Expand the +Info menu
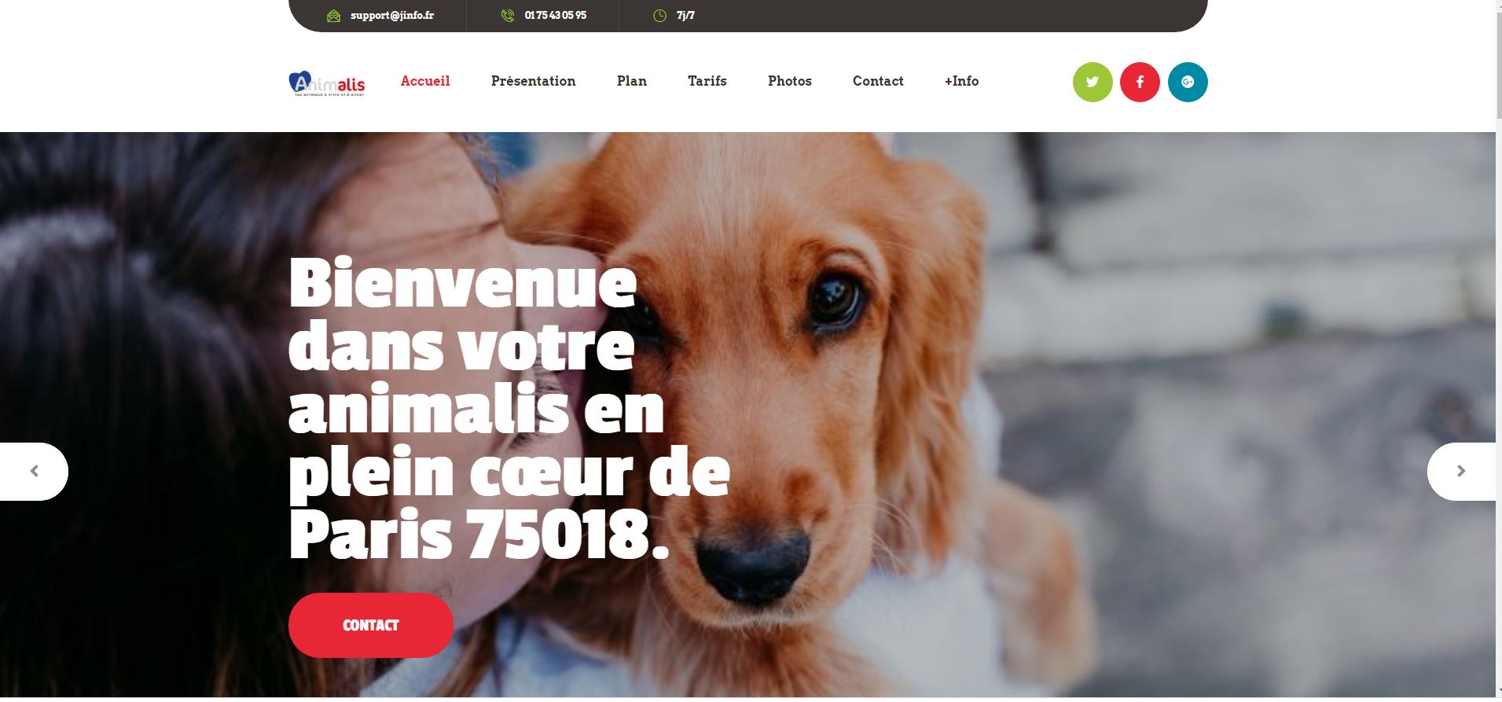 pos(961,81)
